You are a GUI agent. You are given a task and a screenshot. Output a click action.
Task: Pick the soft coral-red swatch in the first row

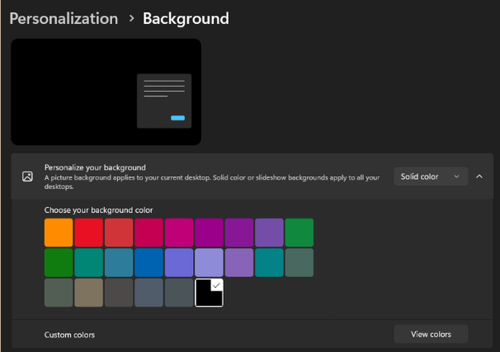[x=119, y=232]
